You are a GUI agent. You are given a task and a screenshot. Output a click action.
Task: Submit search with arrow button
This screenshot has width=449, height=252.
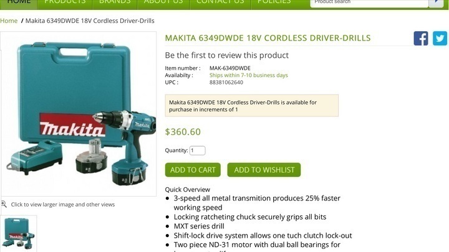436,2
